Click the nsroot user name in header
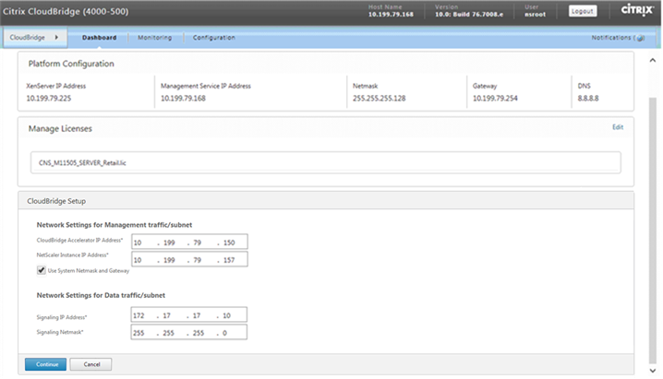This screenshot has height=379, width=663. [x=535, y=15]
